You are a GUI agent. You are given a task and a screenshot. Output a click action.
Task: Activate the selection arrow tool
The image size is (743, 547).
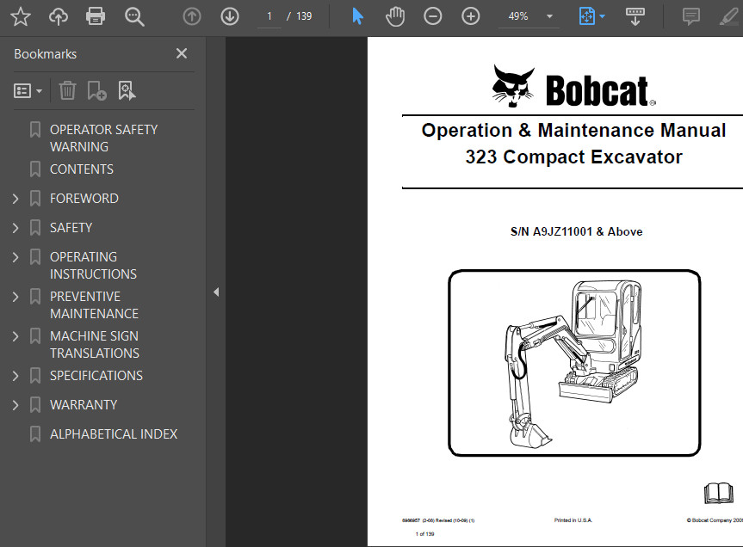[x=358, y=16]
